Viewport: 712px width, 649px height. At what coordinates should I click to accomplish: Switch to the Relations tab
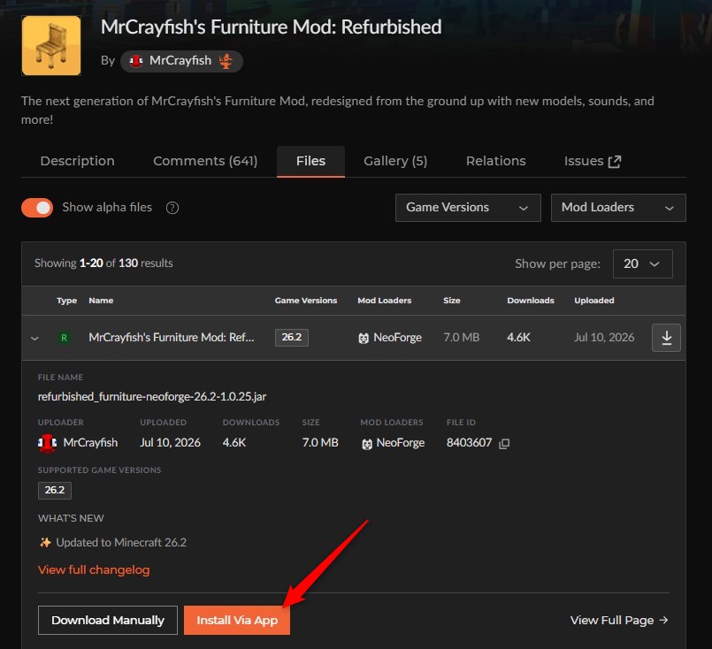point(496,161)
